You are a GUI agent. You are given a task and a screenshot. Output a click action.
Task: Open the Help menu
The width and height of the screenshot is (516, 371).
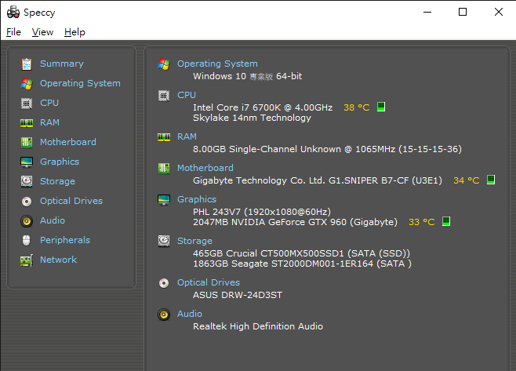click(74, 32)
